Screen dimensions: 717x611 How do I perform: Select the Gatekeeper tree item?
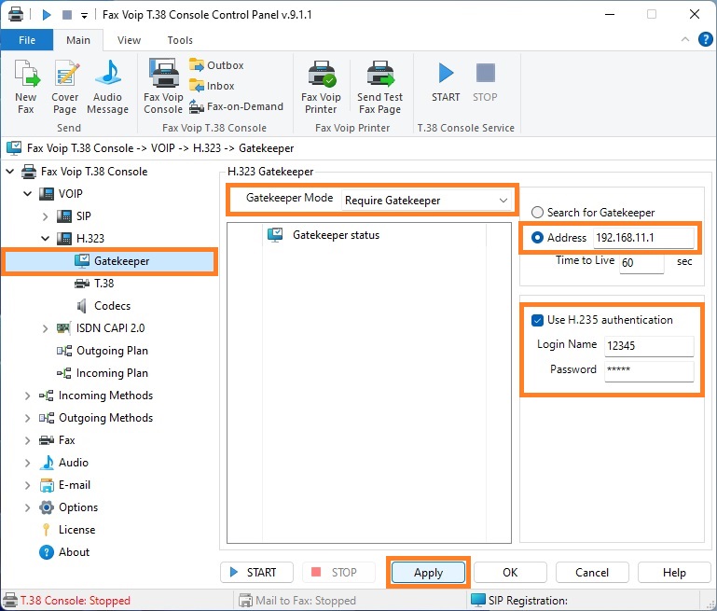click(110, 261)
